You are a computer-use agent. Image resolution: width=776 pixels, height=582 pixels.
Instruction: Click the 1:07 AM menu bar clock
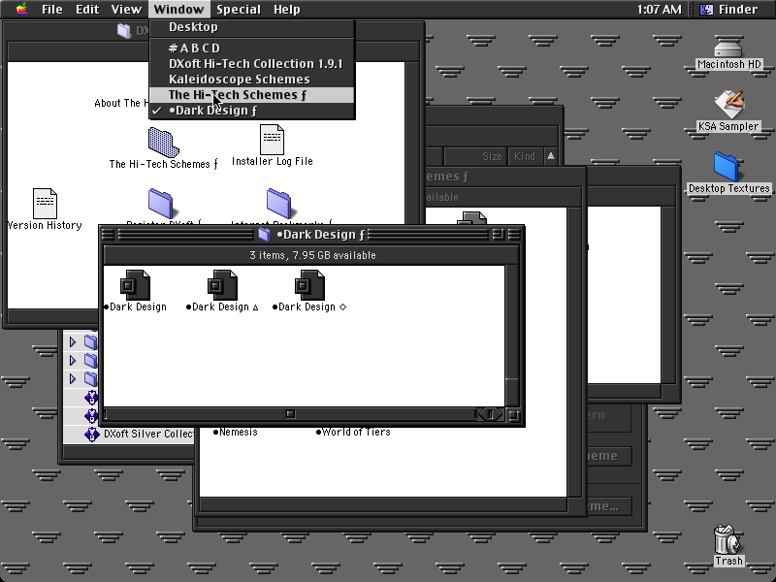click(659, 10)
